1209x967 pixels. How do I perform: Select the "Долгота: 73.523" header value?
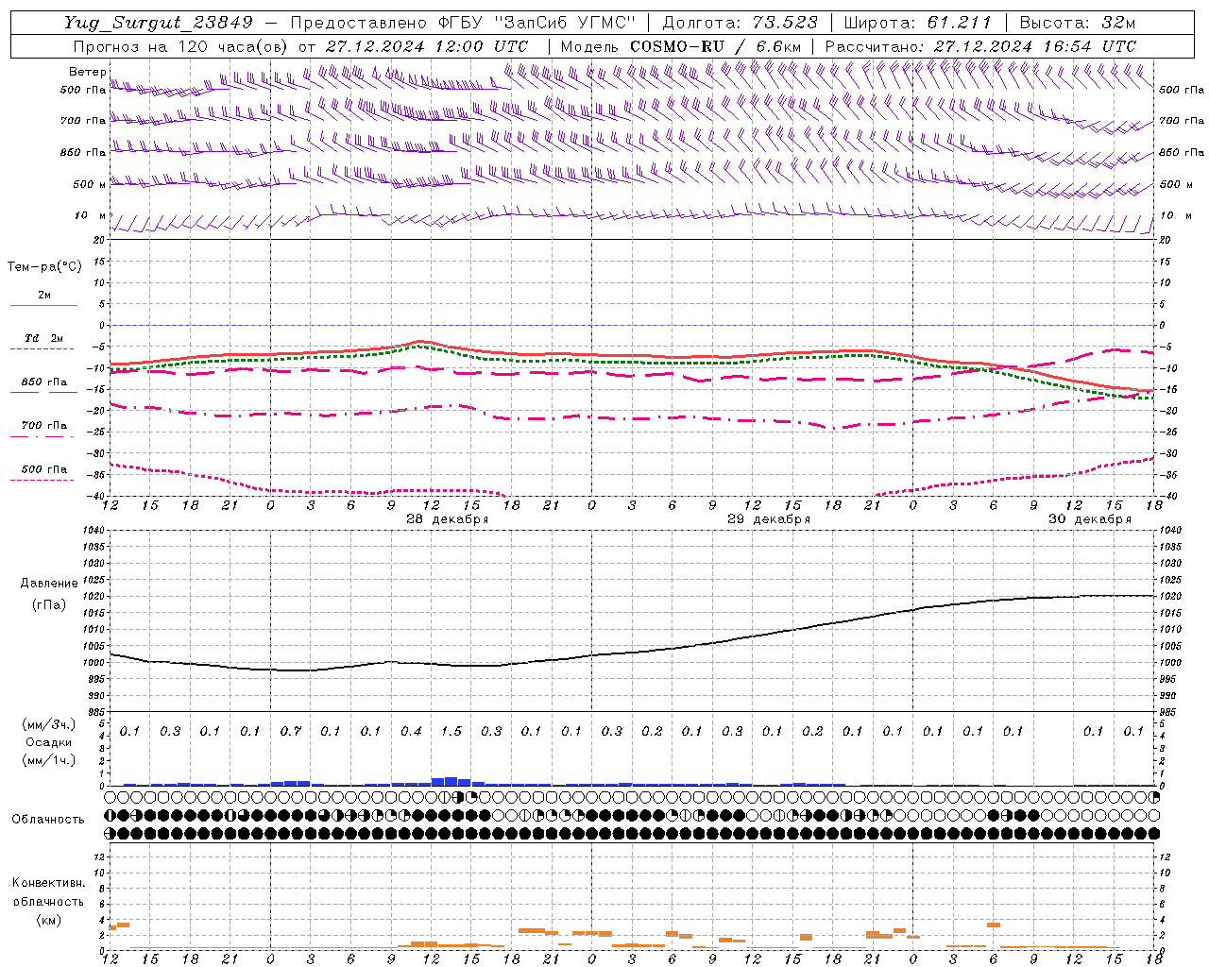[740, 23]
